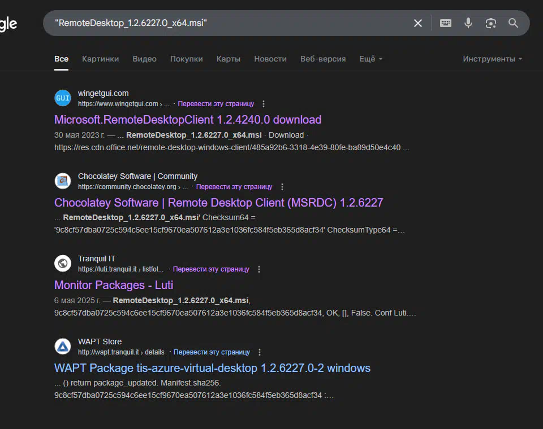543x429 pixels.
Task: Translate the Tranquil IT Luti page
Action: click(211, 269)
